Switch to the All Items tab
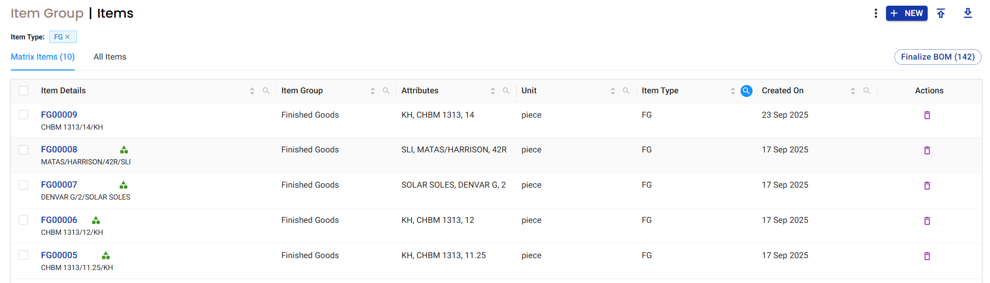Screen dimensions: 990x283 click(110, 57)
